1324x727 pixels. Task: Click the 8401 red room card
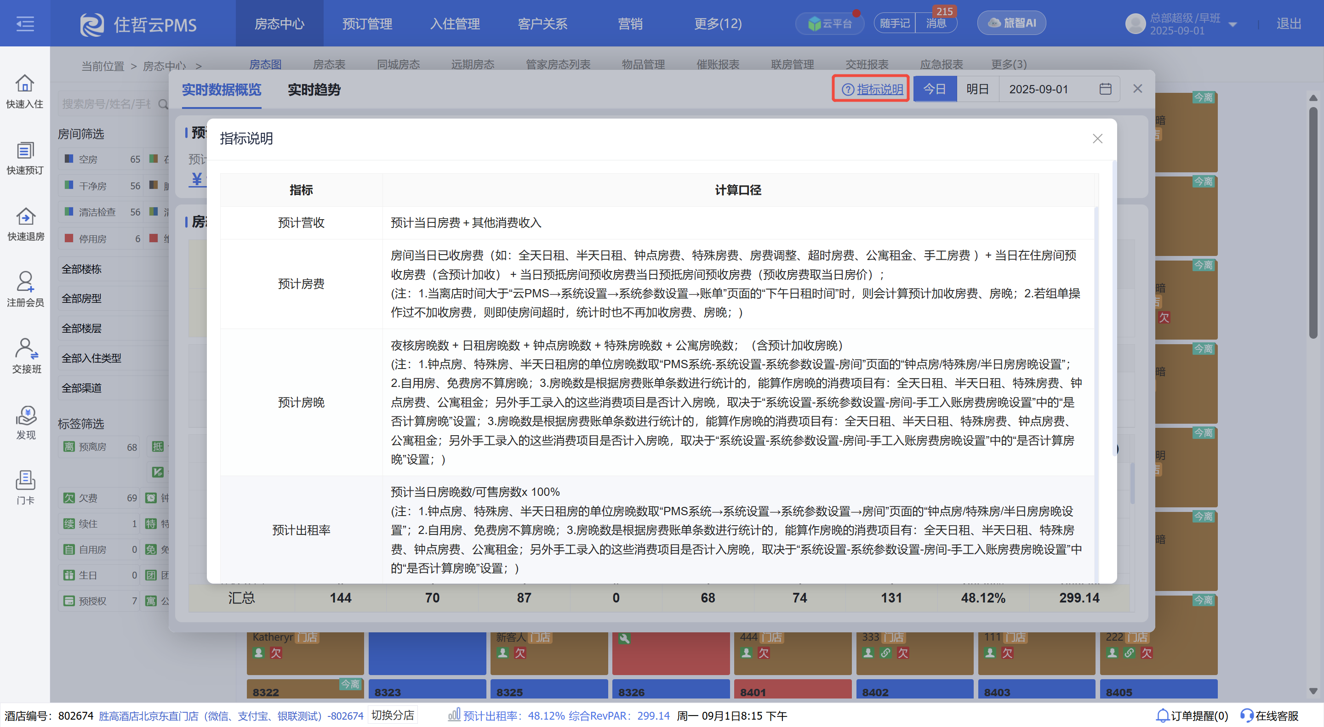click(793, 689)
